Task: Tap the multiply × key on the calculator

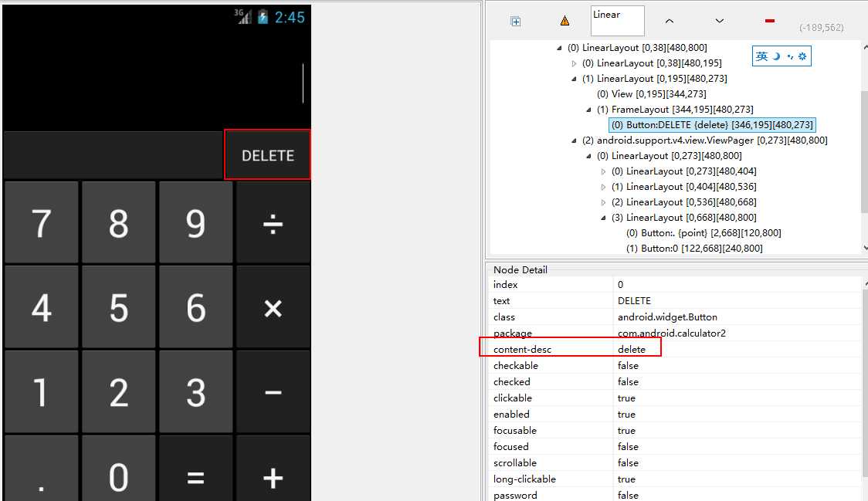Action: pos(273,307)
